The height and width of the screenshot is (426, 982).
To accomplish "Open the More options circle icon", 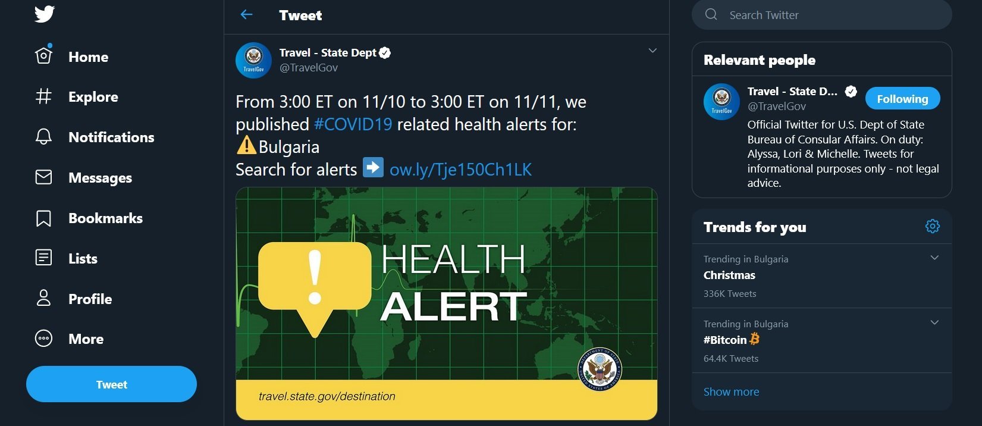I will (x=44, y=339).
